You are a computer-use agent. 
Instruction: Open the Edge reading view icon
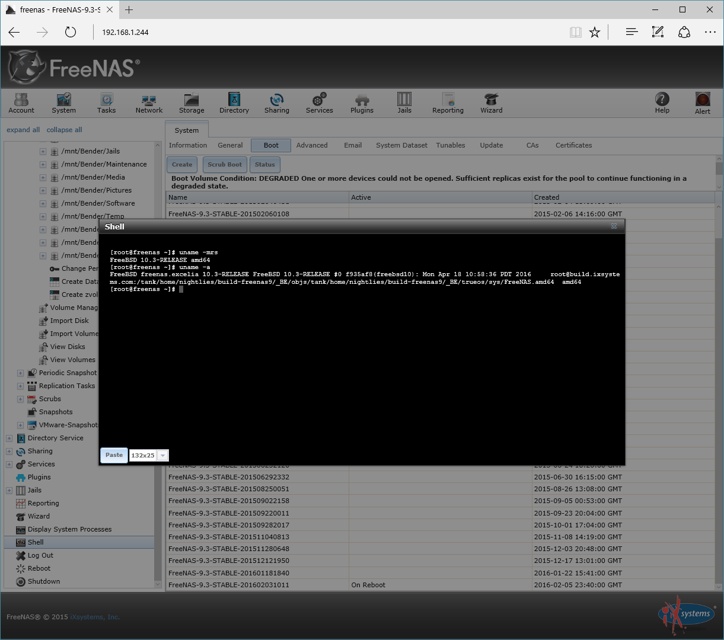[575, 32]
